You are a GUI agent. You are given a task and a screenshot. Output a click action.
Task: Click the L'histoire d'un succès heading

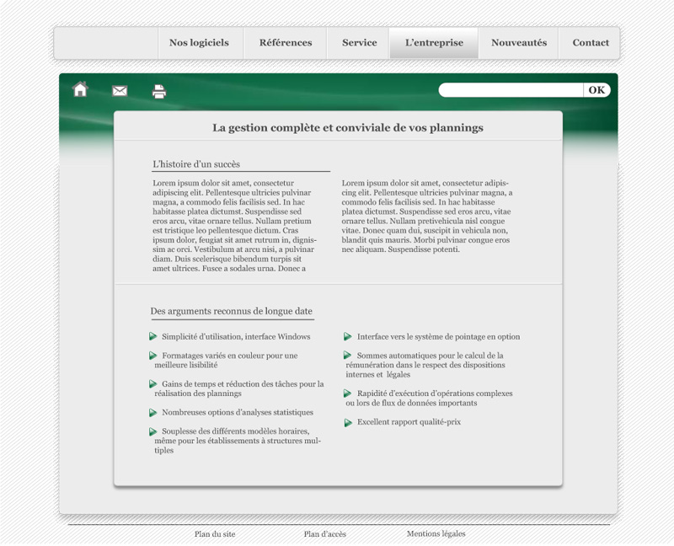(x=196, y=164)
